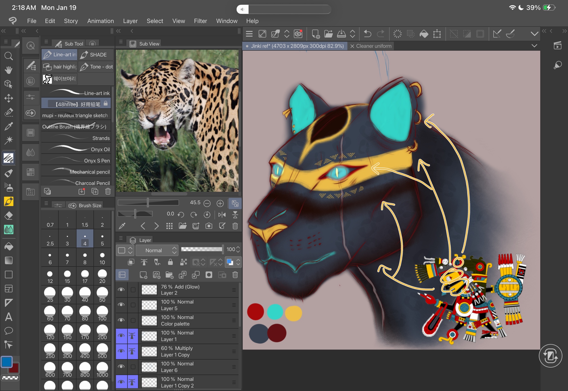Expand command bar overflow chevron
The width and height of the screenshot is (568, 391).
tap(534, 34)
